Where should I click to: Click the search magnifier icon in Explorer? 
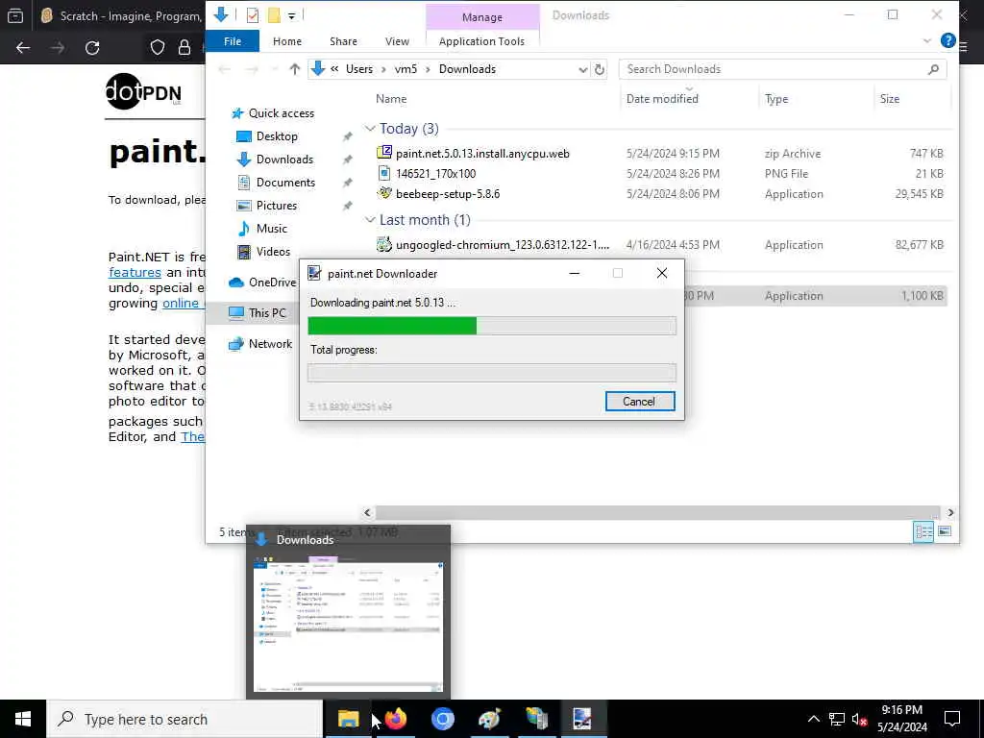click(933, 69)
